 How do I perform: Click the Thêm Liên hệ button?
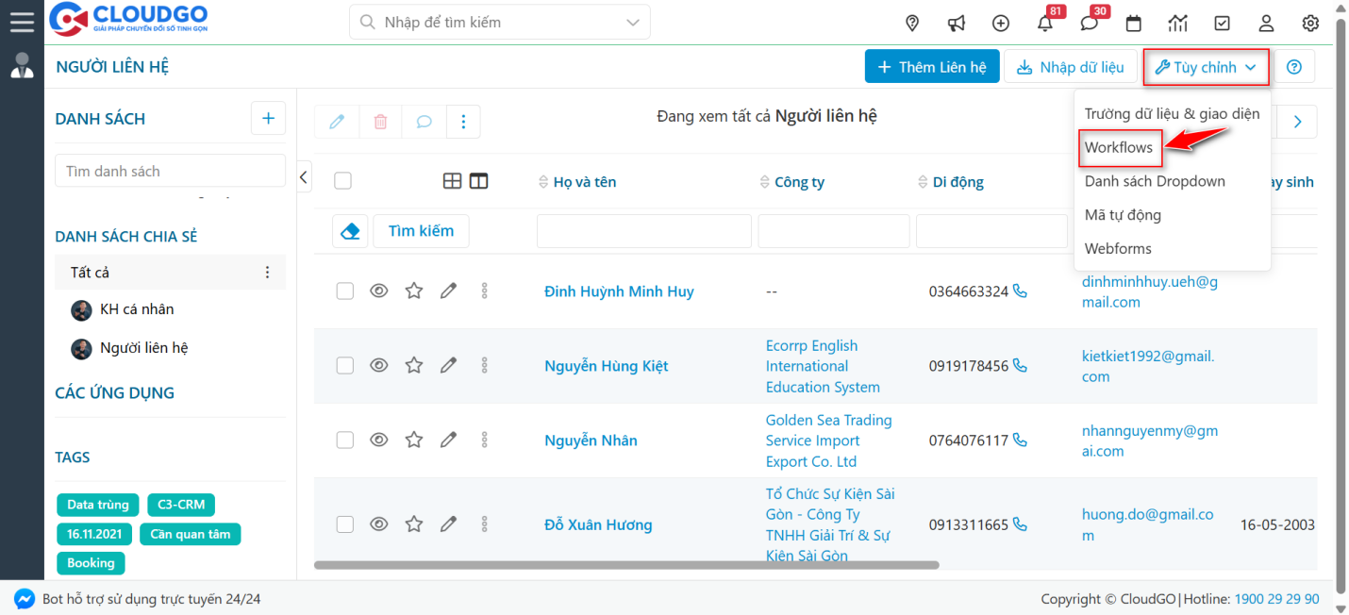pyautogui.click(x=932, y=66)
